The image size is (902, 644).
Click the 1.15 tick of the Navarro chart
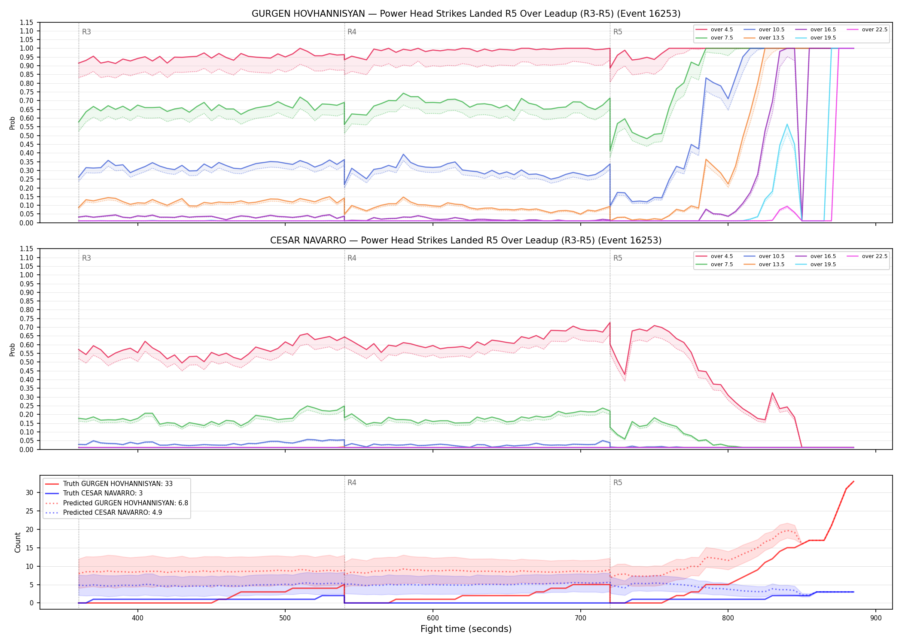click(27, 249)
